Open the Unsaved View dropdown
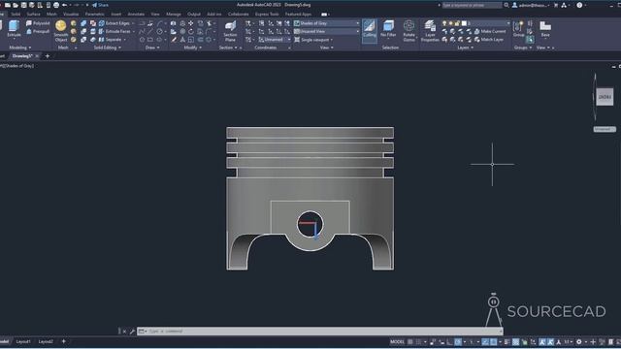 (x=326, y=31)
